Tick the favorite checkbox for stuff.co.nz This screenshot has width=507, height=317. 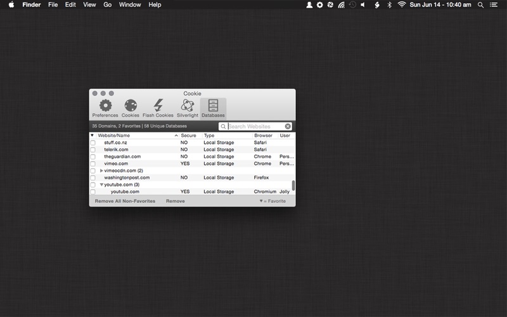tap(93, 143)
